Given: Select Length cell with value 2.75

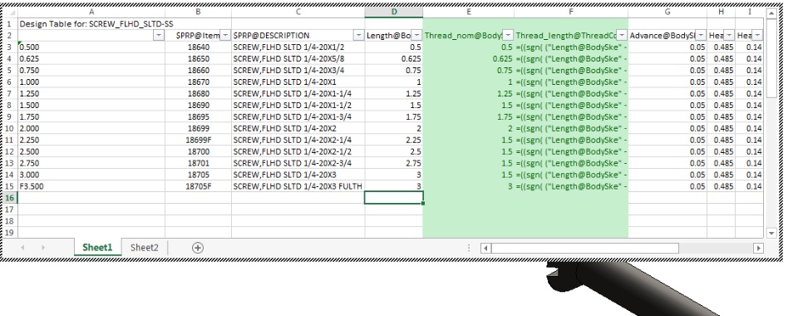Looking at the screenshot, I should pyautogui.click(x=393, y=163).
